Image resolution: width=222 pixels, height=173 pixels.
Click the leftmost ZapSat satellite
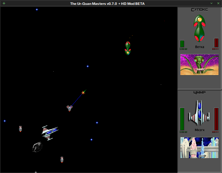(20, 129)
